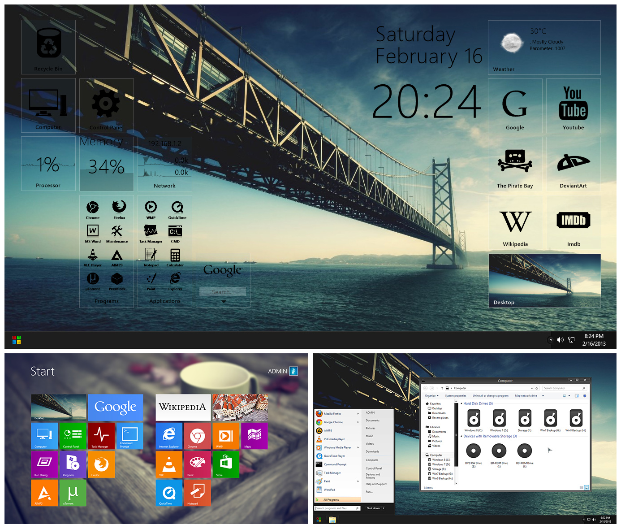The height and width of the screenshot is (529, 621).
Task: Open the Internet Explorer tile on Start screen
Action: [169, 436]
